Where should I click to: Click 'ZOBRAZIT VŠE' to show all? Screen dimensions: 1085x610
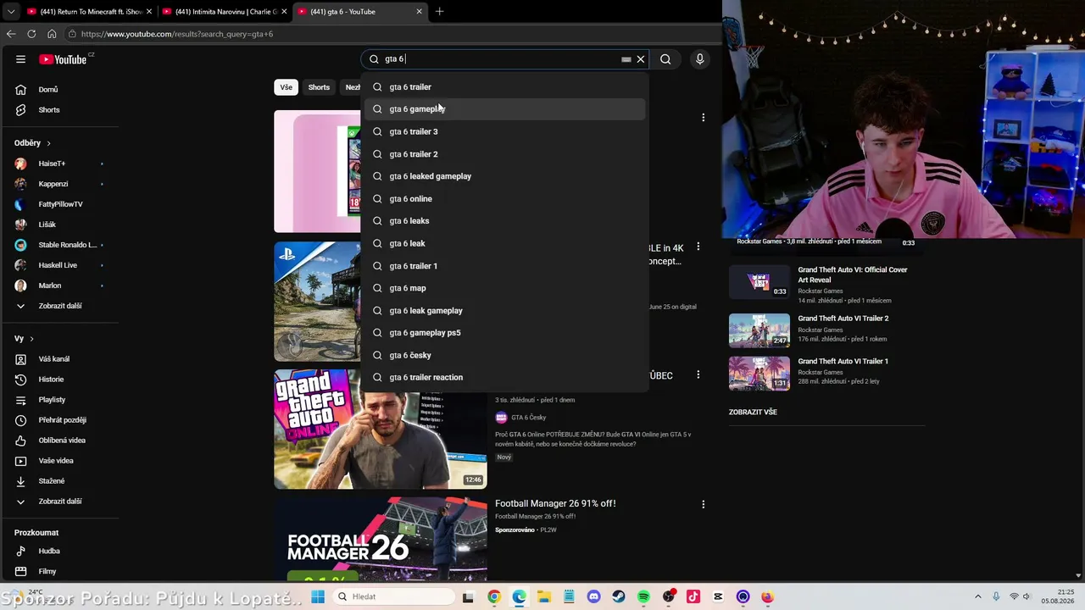tap(753, 413)
